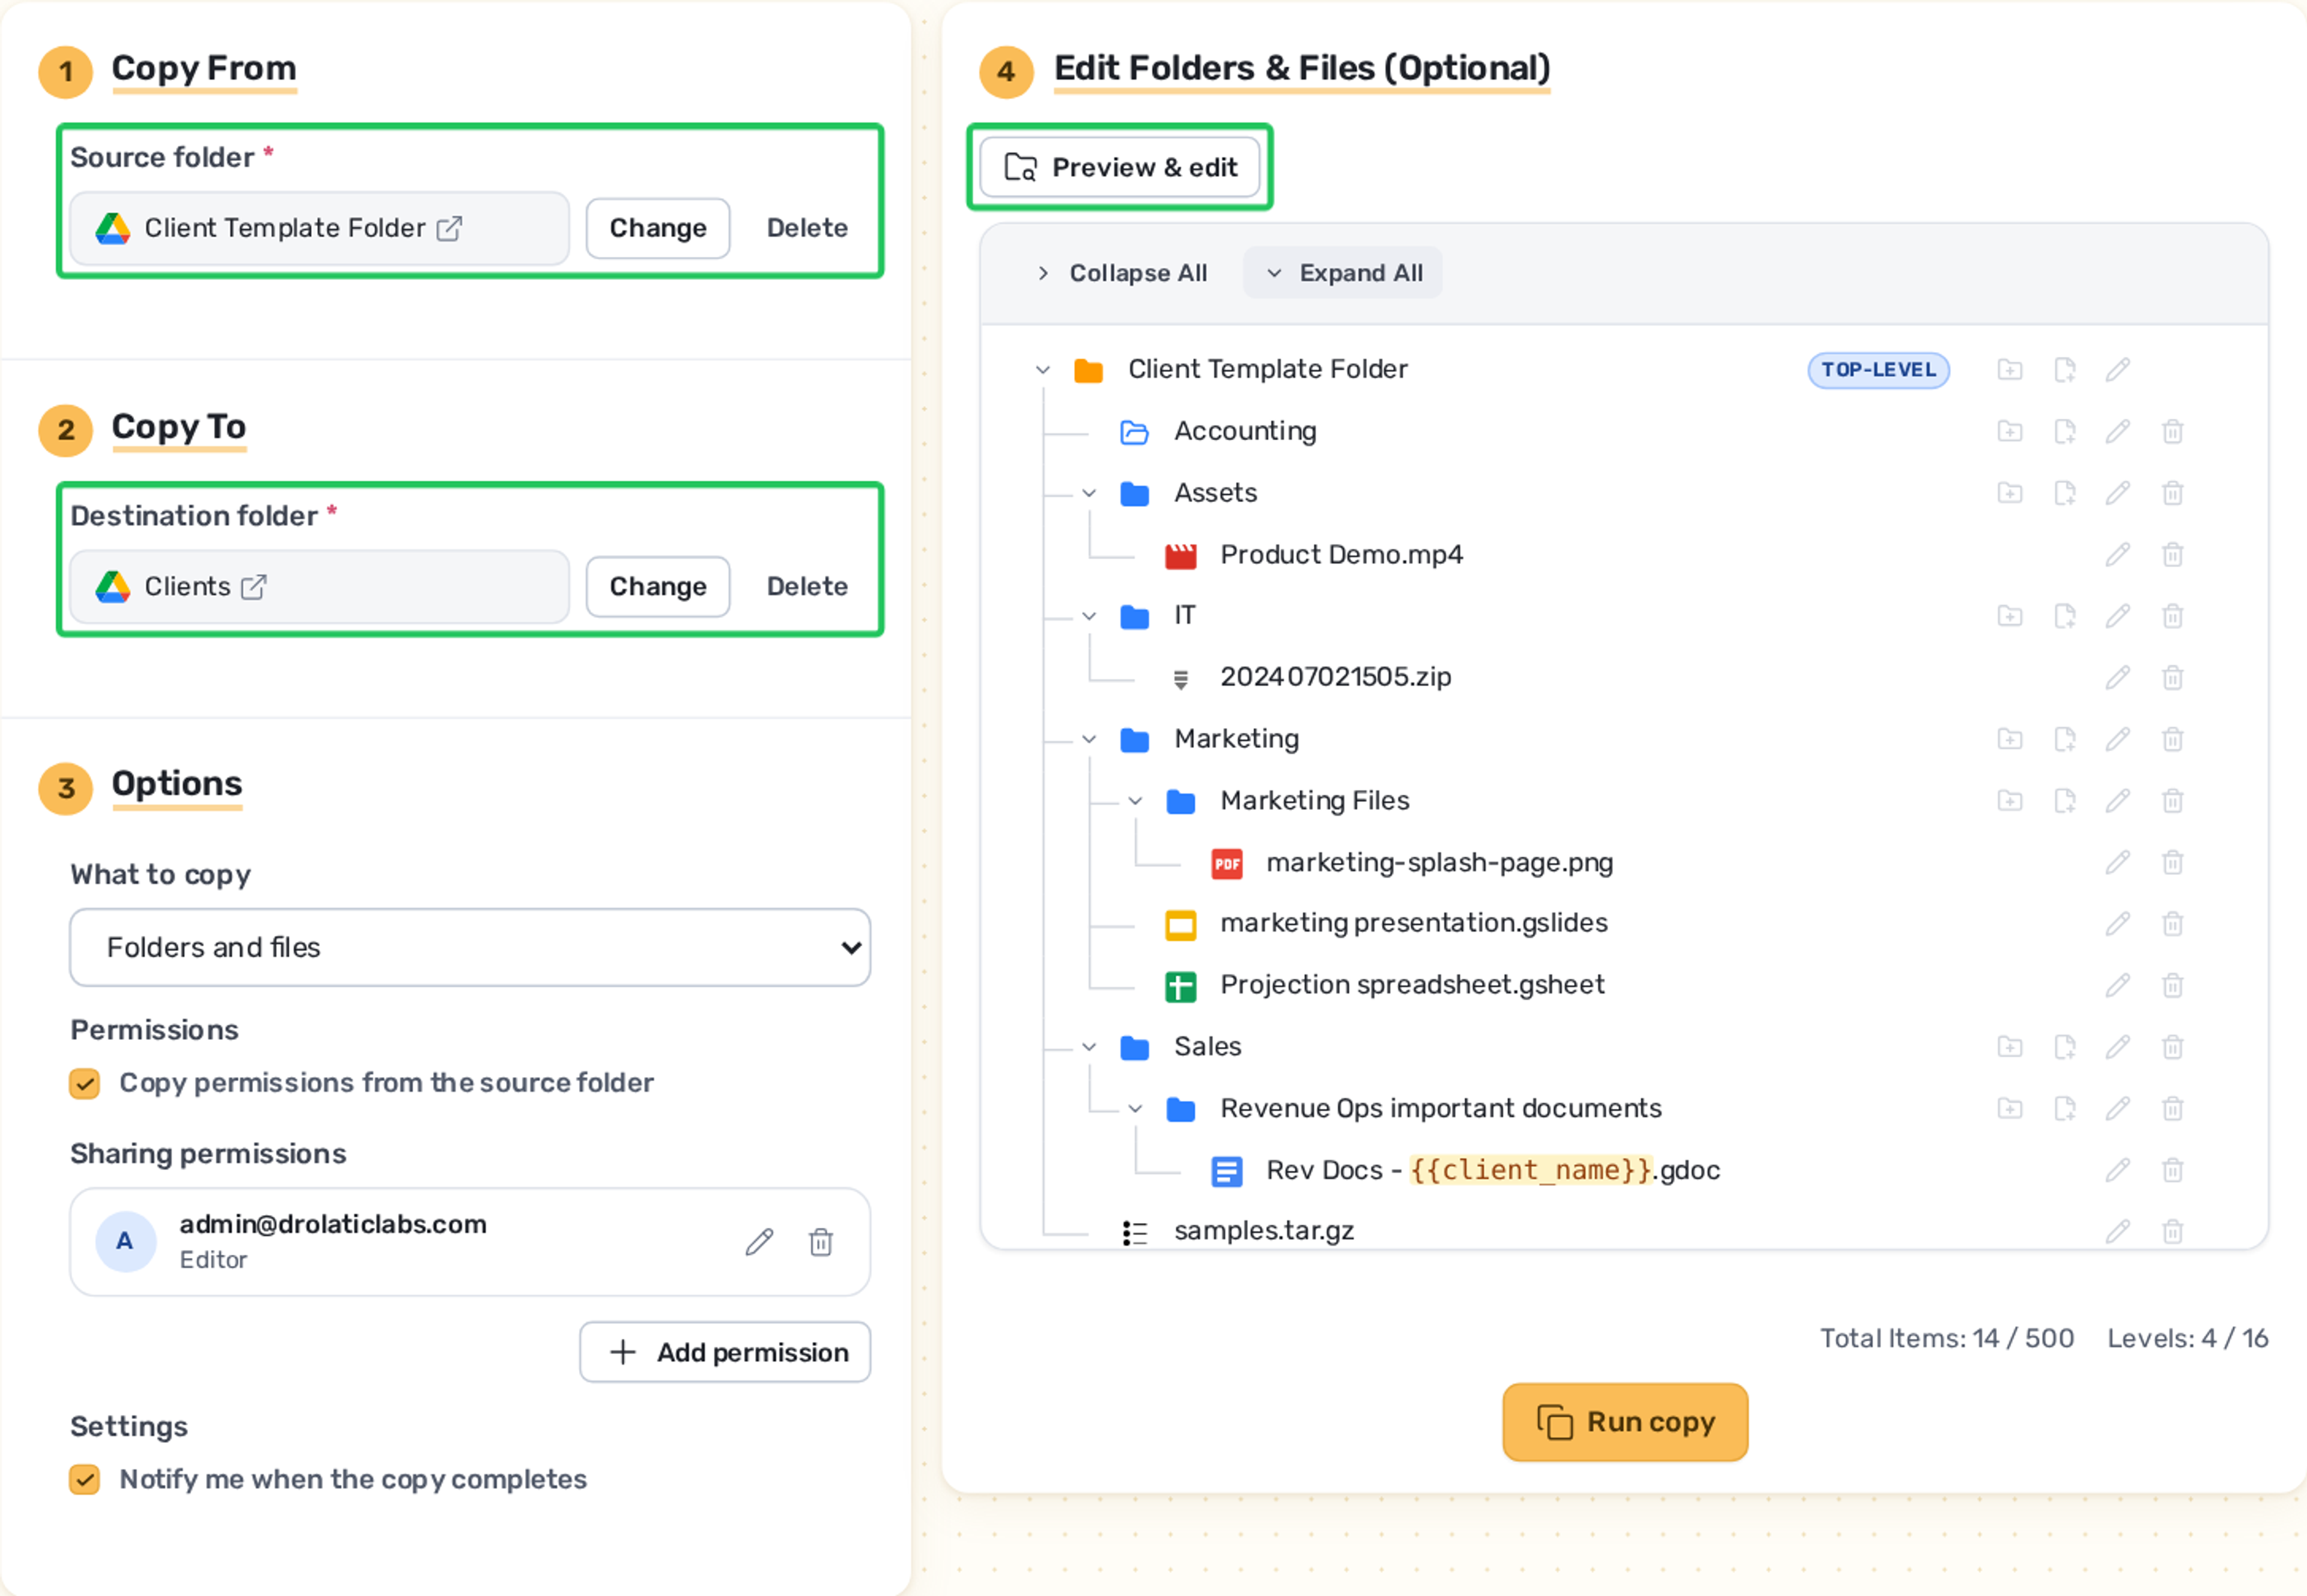The height and width of the screenshot is (1596, 2307).
Task: Toggle Notify me when the copy completes
Action: point(85,1480)
